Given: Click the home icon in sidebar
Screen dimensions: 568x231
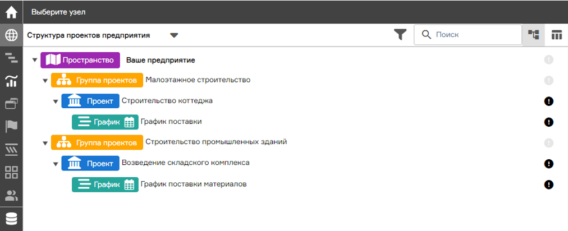Looking at the screenshot, I should point(11,11).
